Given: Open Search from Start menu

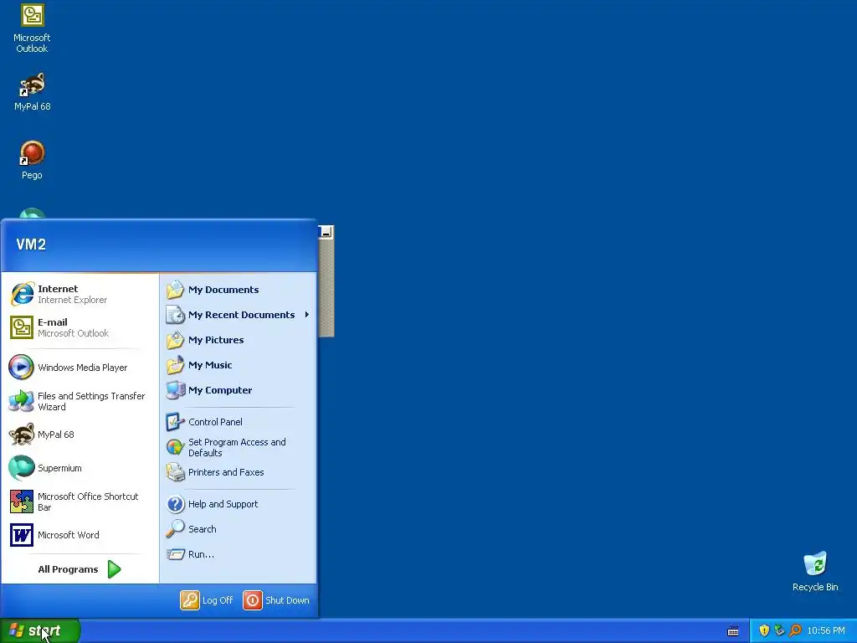Looking at the screenshot, I should pyautogui.click(x=238, y=529).
